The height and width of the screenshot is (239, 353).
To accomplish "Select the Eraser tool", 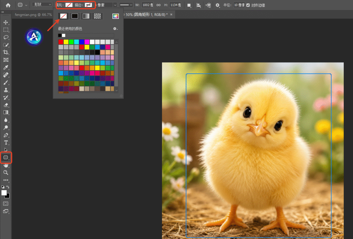I will [6, 105].
